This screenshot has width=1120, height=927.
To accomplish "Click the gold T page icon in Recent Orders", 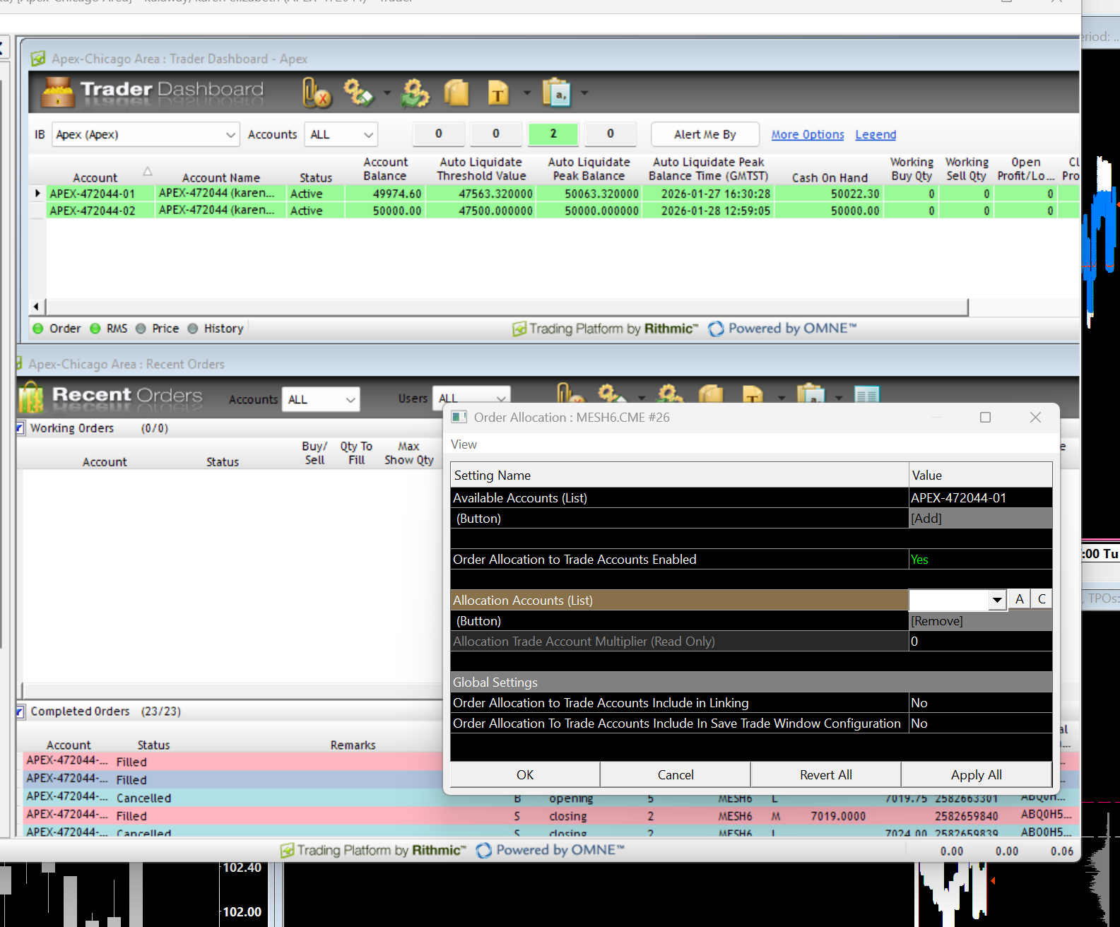I will (753, 394).
